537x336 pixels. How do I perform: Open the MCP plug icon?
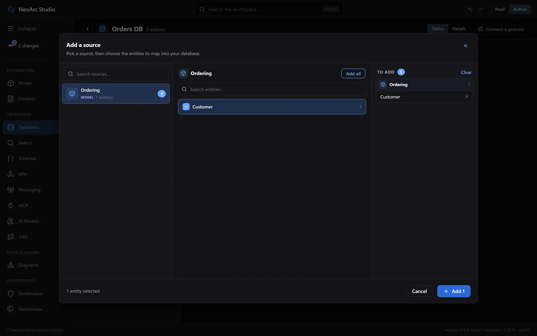click(x=11, y=205)
